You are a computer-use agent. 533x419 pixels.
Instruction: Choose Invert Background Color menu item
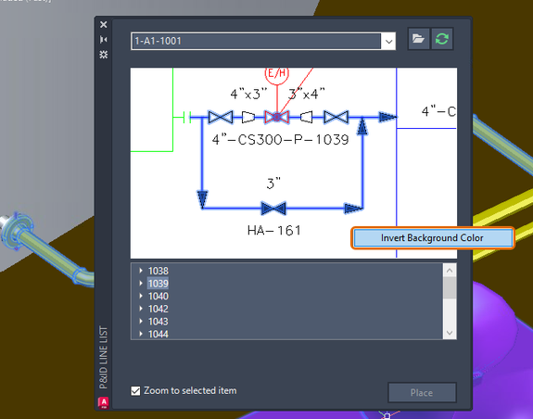coord(432,238)
